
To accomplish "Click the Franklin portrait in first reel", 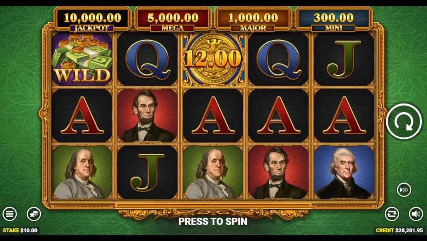I will pyautogui.click(x=82, y=173).
